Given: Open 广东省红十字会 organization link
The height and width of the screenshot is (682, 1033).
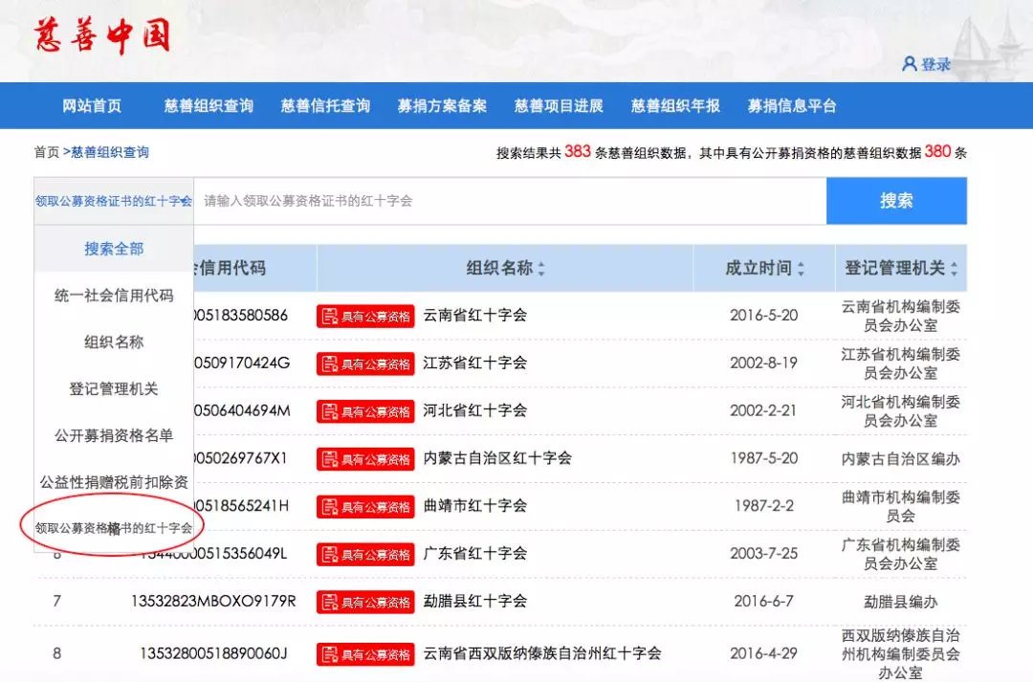Looking at the screenshot, I should pyautogui.click(x=475, y=554).
